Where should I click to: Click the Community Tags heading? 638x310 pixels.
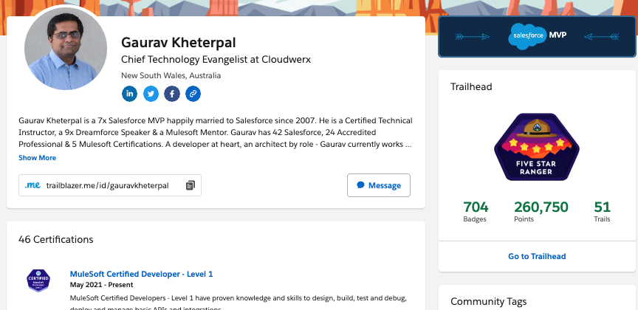pos(488,301)
